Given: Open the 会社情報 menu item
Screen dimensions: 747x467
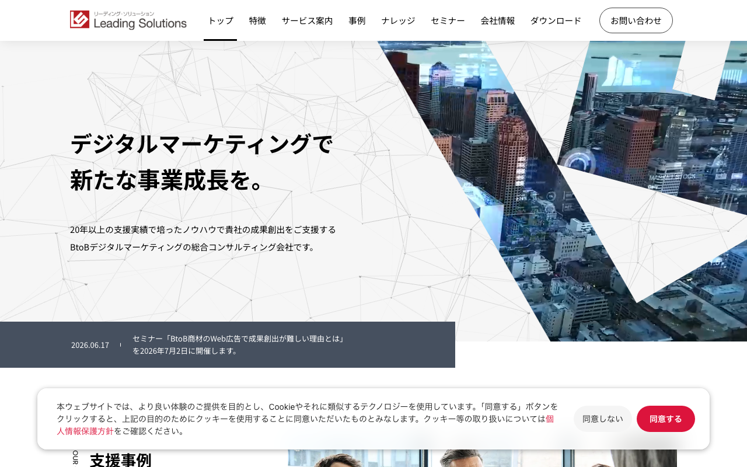Looking at the screenshot, I should (x=498, y=20).
